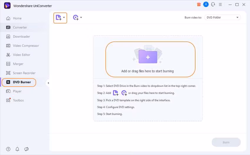250x155 pixels.
Task: Open the Merger section label
Action: pyautogui.click(x=18, y=64)
